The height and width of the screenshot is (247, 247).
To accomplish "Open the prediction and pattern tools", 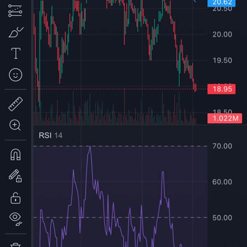I will [16, 11].
